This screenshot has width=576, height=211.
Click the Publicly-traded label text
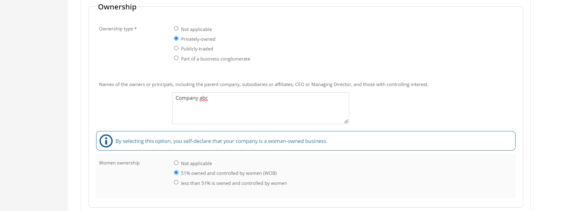pyautogui.click(x=197, y=49)
